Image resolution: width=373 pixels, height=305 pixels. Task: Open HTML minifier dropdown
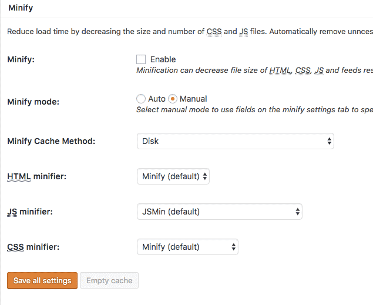click(x=173, y=176)
